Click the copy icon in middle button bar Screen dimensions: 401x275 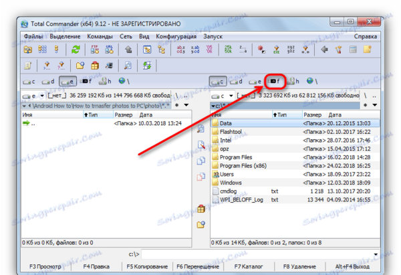pos(201,161)
